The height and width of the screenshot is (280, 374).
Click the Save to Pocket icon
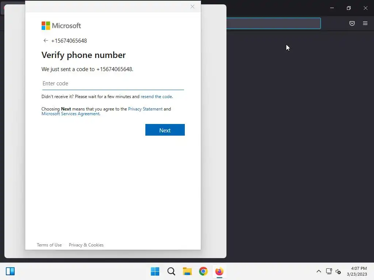pos(352,23)
